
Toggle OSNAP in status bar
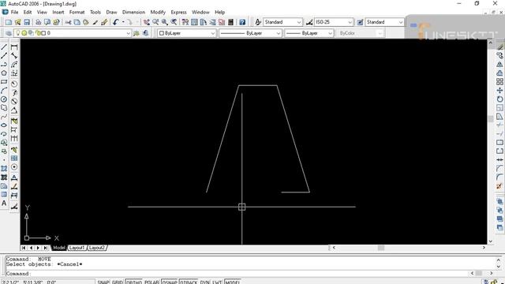[170, 282]
